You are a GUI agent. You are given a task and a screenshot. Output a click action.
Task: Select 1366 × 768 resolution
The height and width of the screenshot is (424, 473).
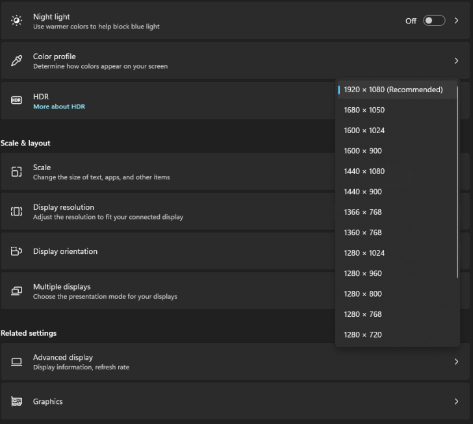click(397, 212)
